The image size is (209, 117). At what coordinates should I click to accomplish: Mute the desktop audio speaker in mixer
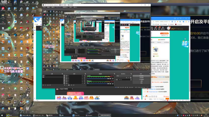click(x=110, y=79)
